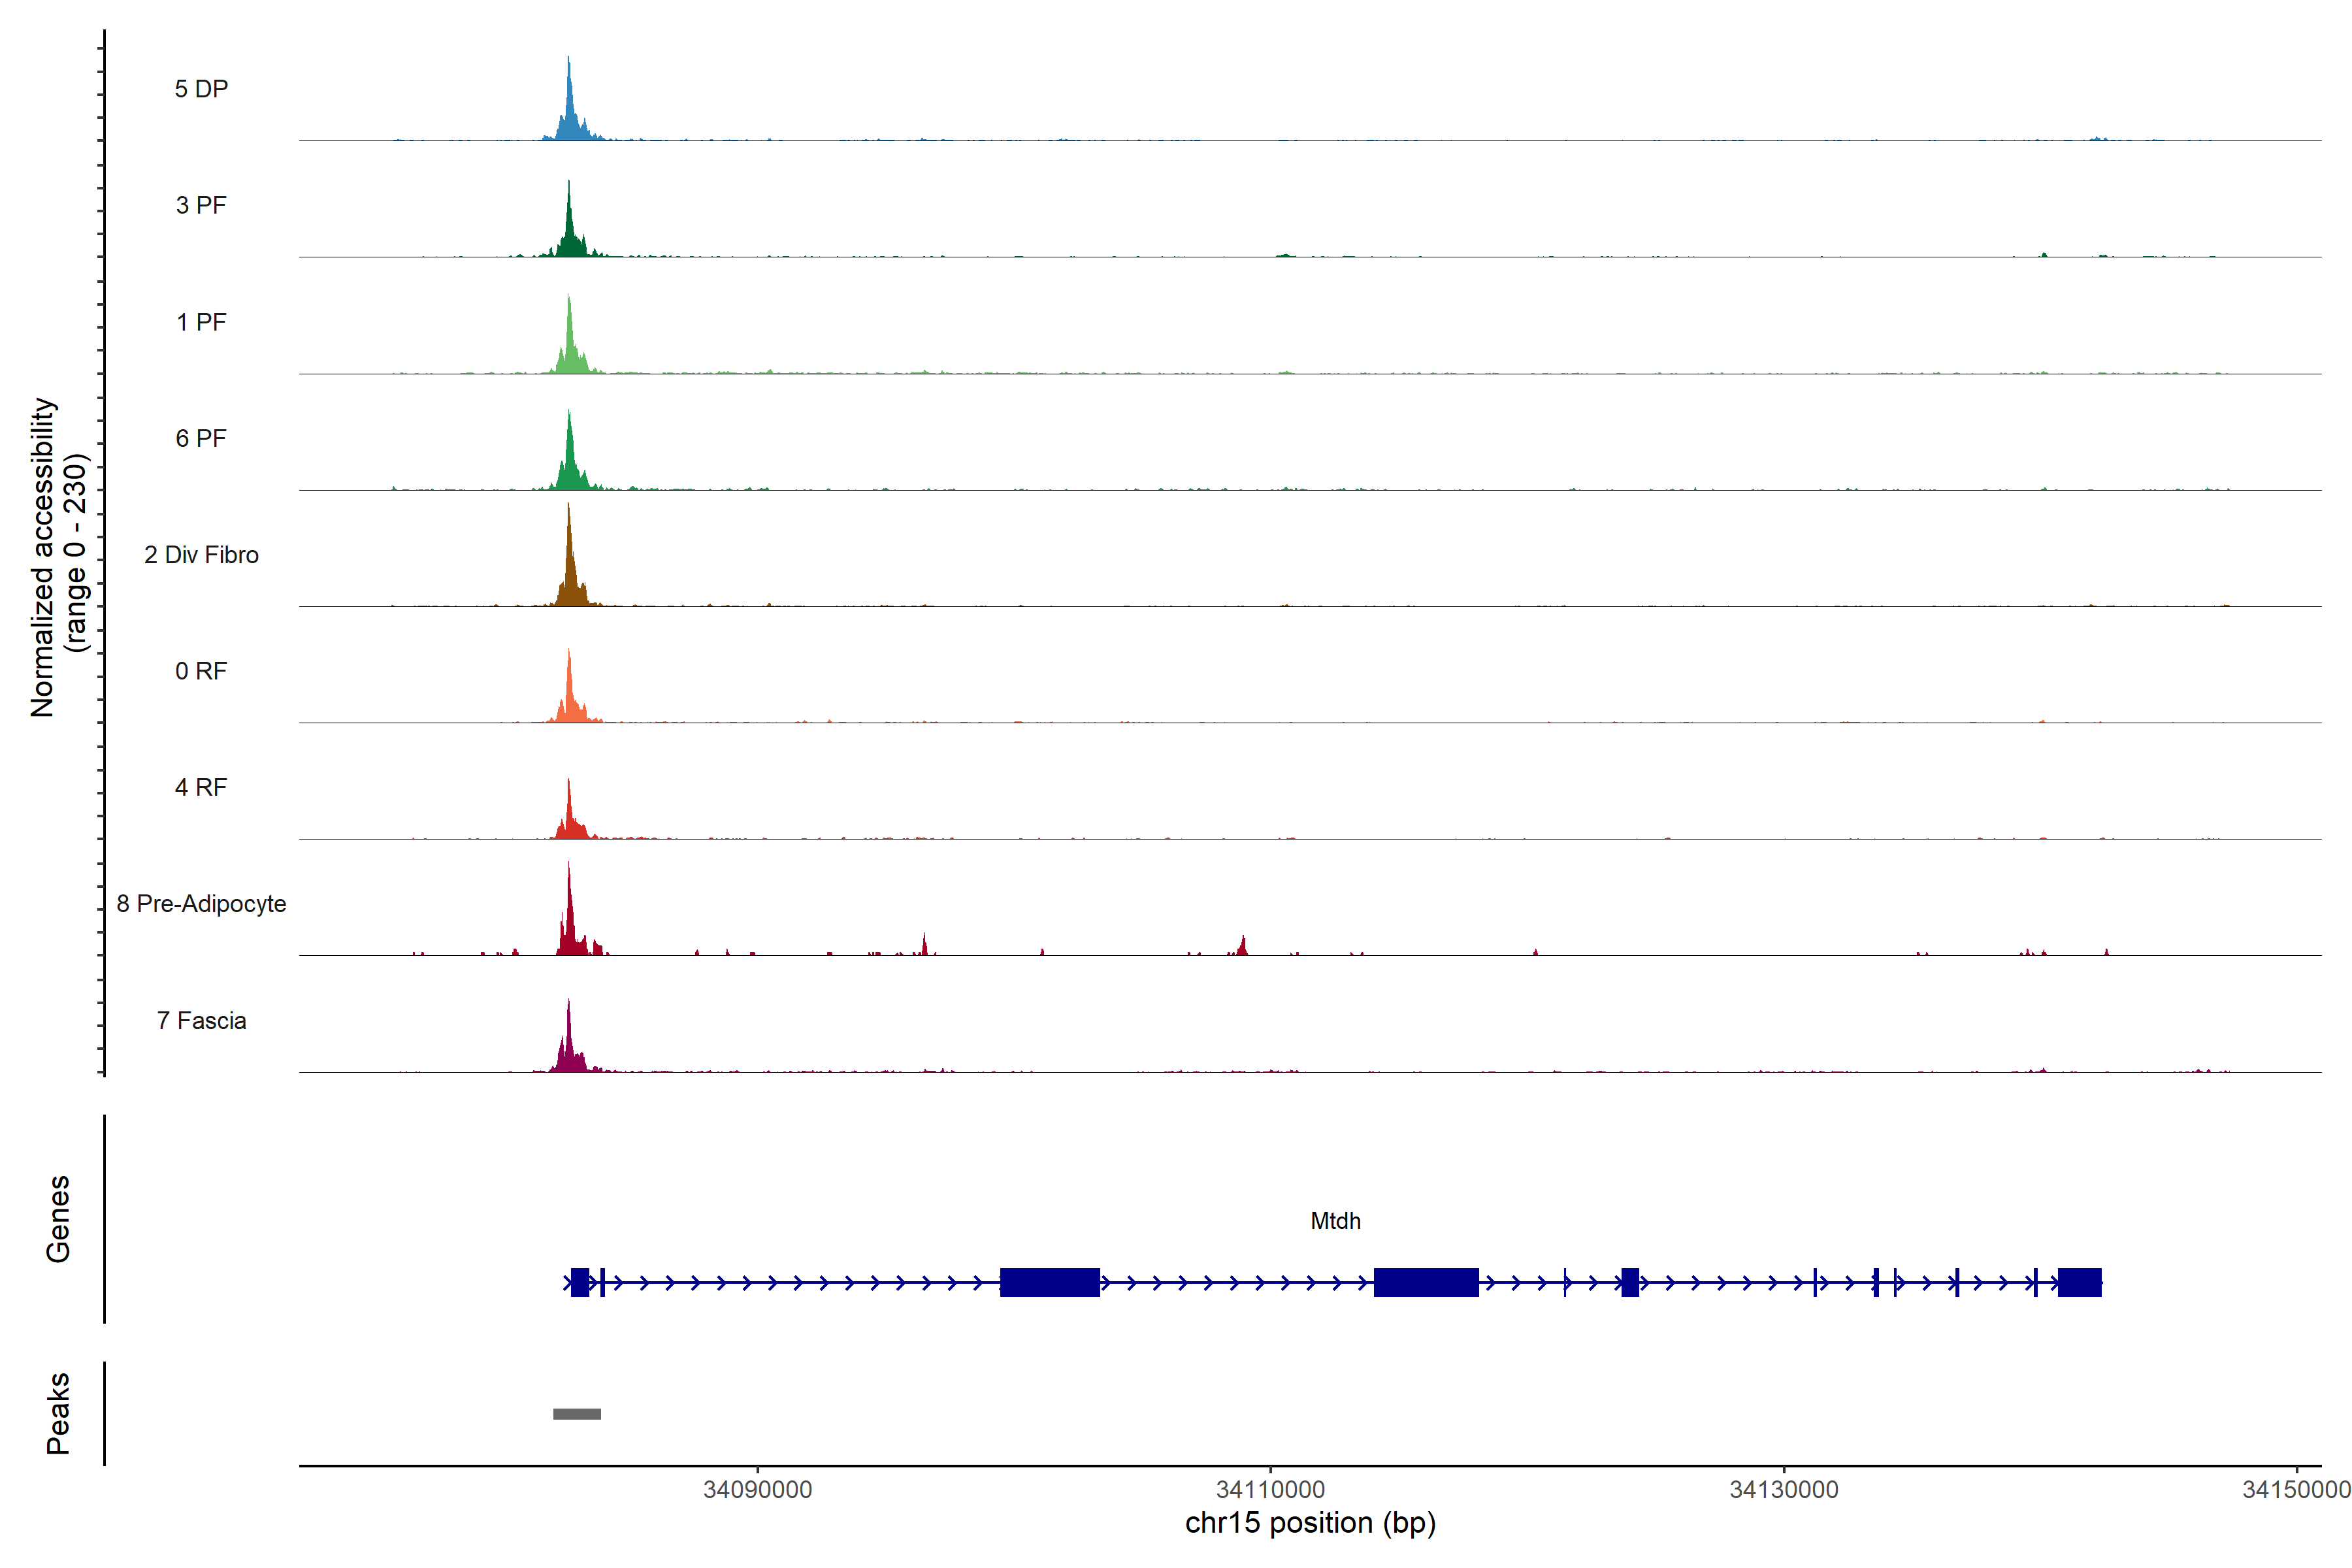Select the 2 Div Fibro label
The image size is (2352, 1568).
pyautogui.click(x=201, y=555)
